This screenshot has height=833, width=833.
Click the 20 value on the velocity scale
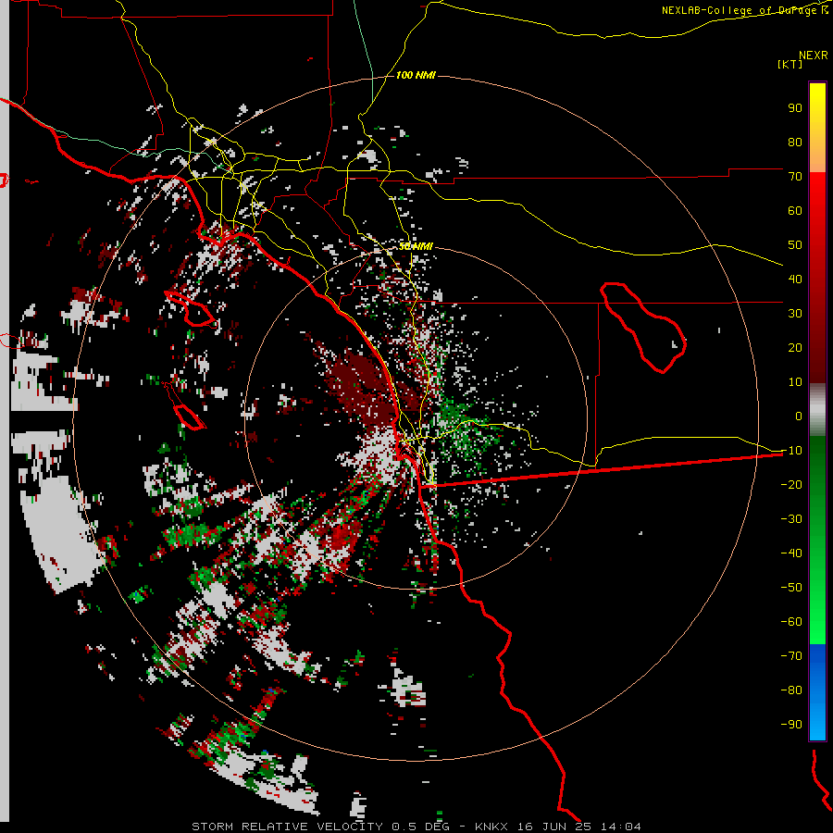coord(795,347)
